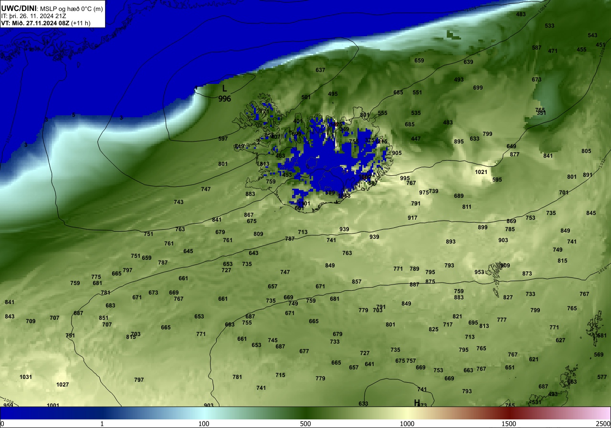Click the 533 height value
The image size is (611, 428).
click(x=549, y=26)
